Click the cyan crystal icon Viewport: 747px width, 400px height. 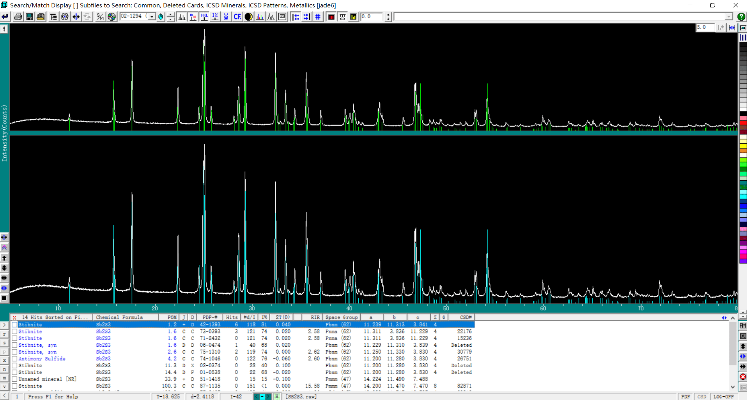pyautogui.click(x=161, y=17)
